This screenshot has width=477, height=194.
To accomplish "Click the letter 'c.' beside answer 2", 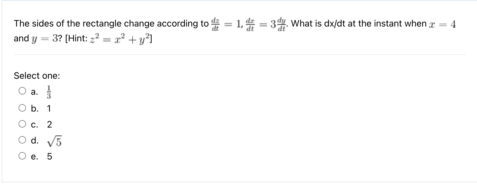I will click(x=34, y=124).
